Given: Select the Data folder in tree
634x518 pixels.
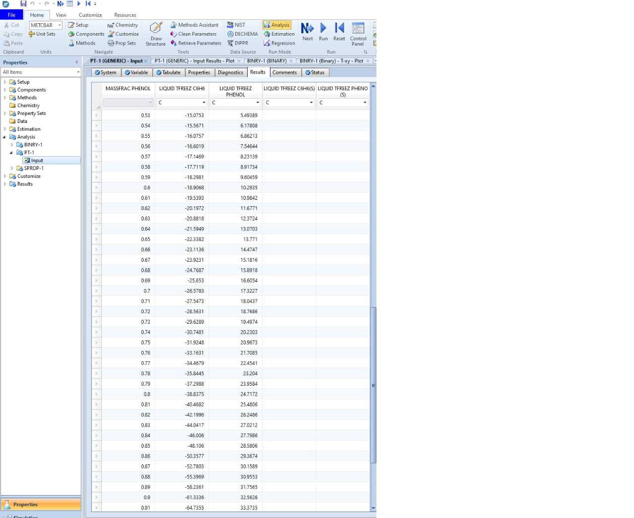Looking at the screenshot, I should point(22,121).
